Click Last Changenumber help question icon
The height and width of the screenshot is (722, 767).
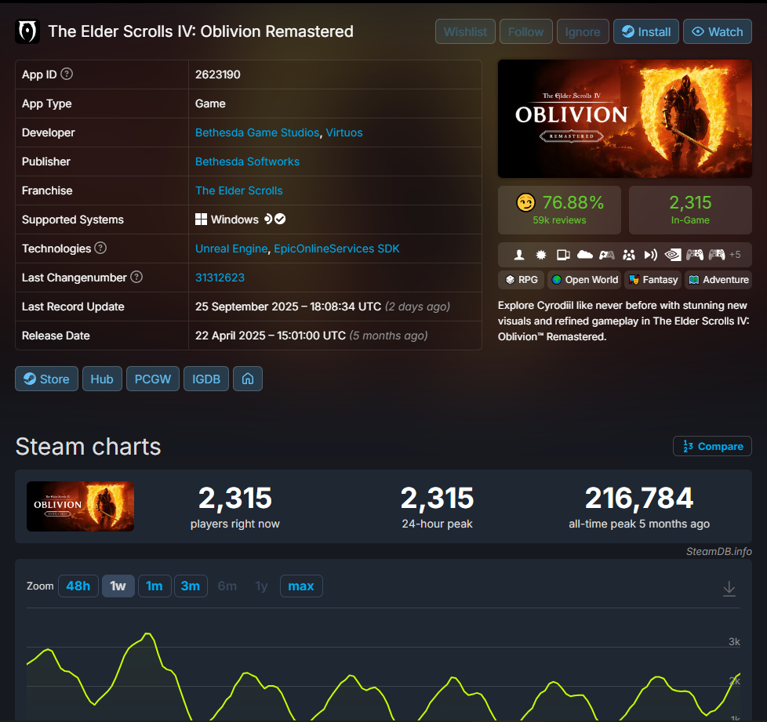tap(136, 277)
